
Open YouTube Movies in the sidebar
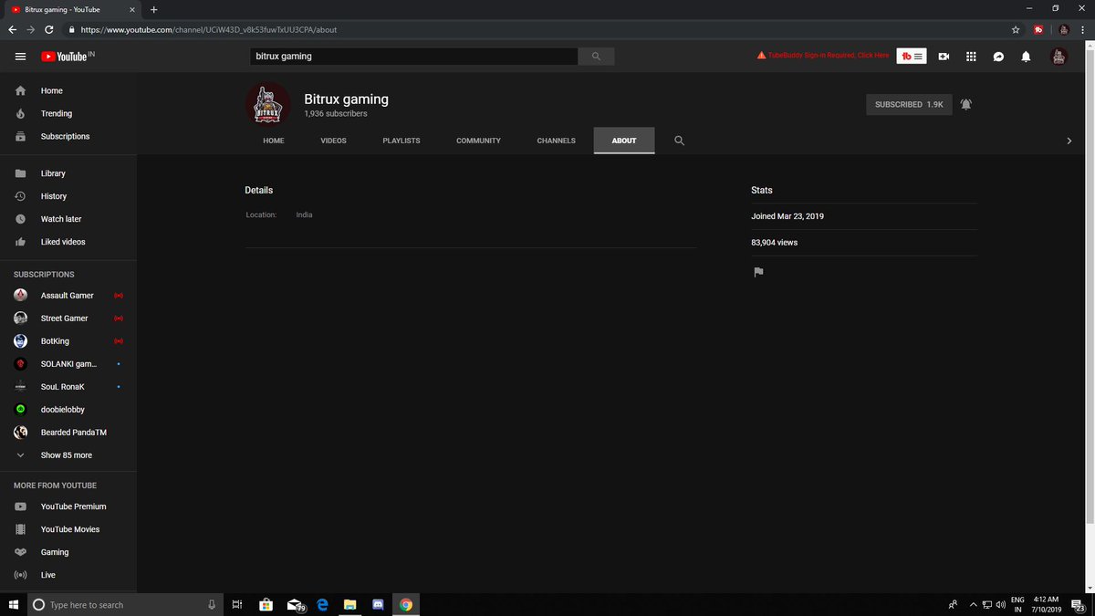point(68,529)
